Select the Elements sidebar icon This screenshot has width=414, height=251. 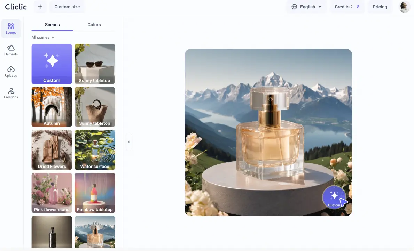11,50
